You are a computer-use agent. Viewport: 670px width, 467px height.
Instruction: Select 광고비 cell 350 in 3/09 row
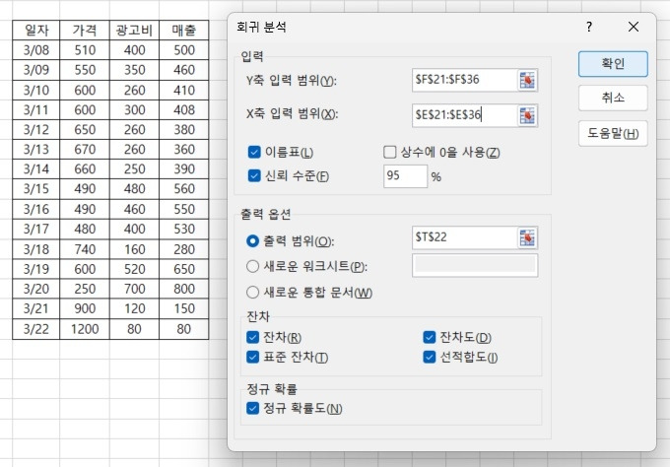coord(134,70)
